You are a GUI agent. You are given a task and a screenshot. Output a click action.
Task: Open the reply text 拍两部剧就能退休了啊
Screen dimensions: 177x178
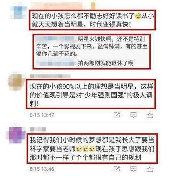coord(106,63)
